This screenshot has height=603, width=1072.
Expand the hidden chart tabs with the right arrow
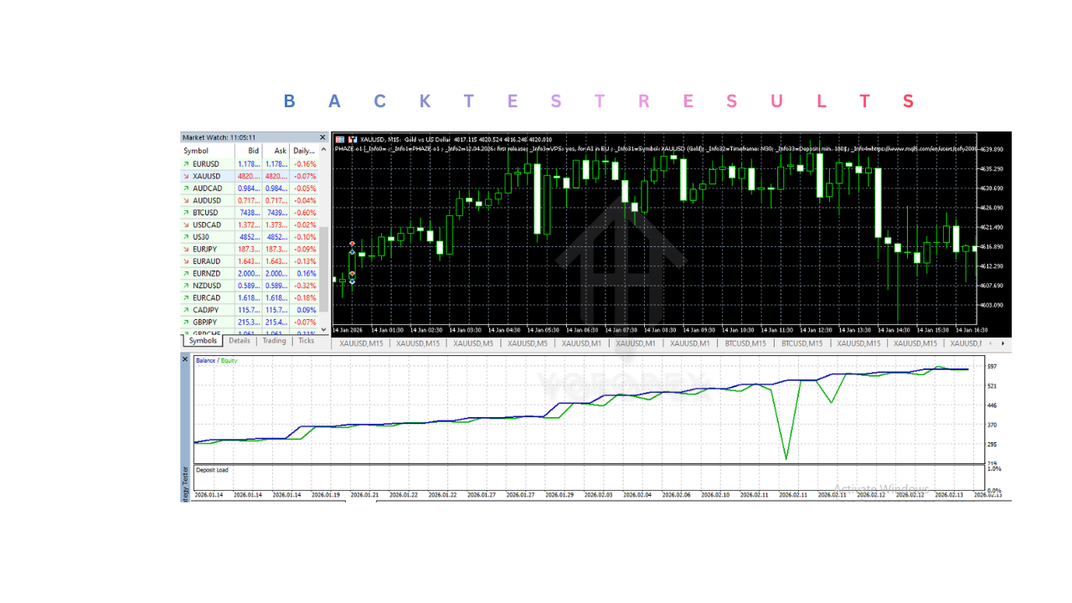[x=1002, y=343]
